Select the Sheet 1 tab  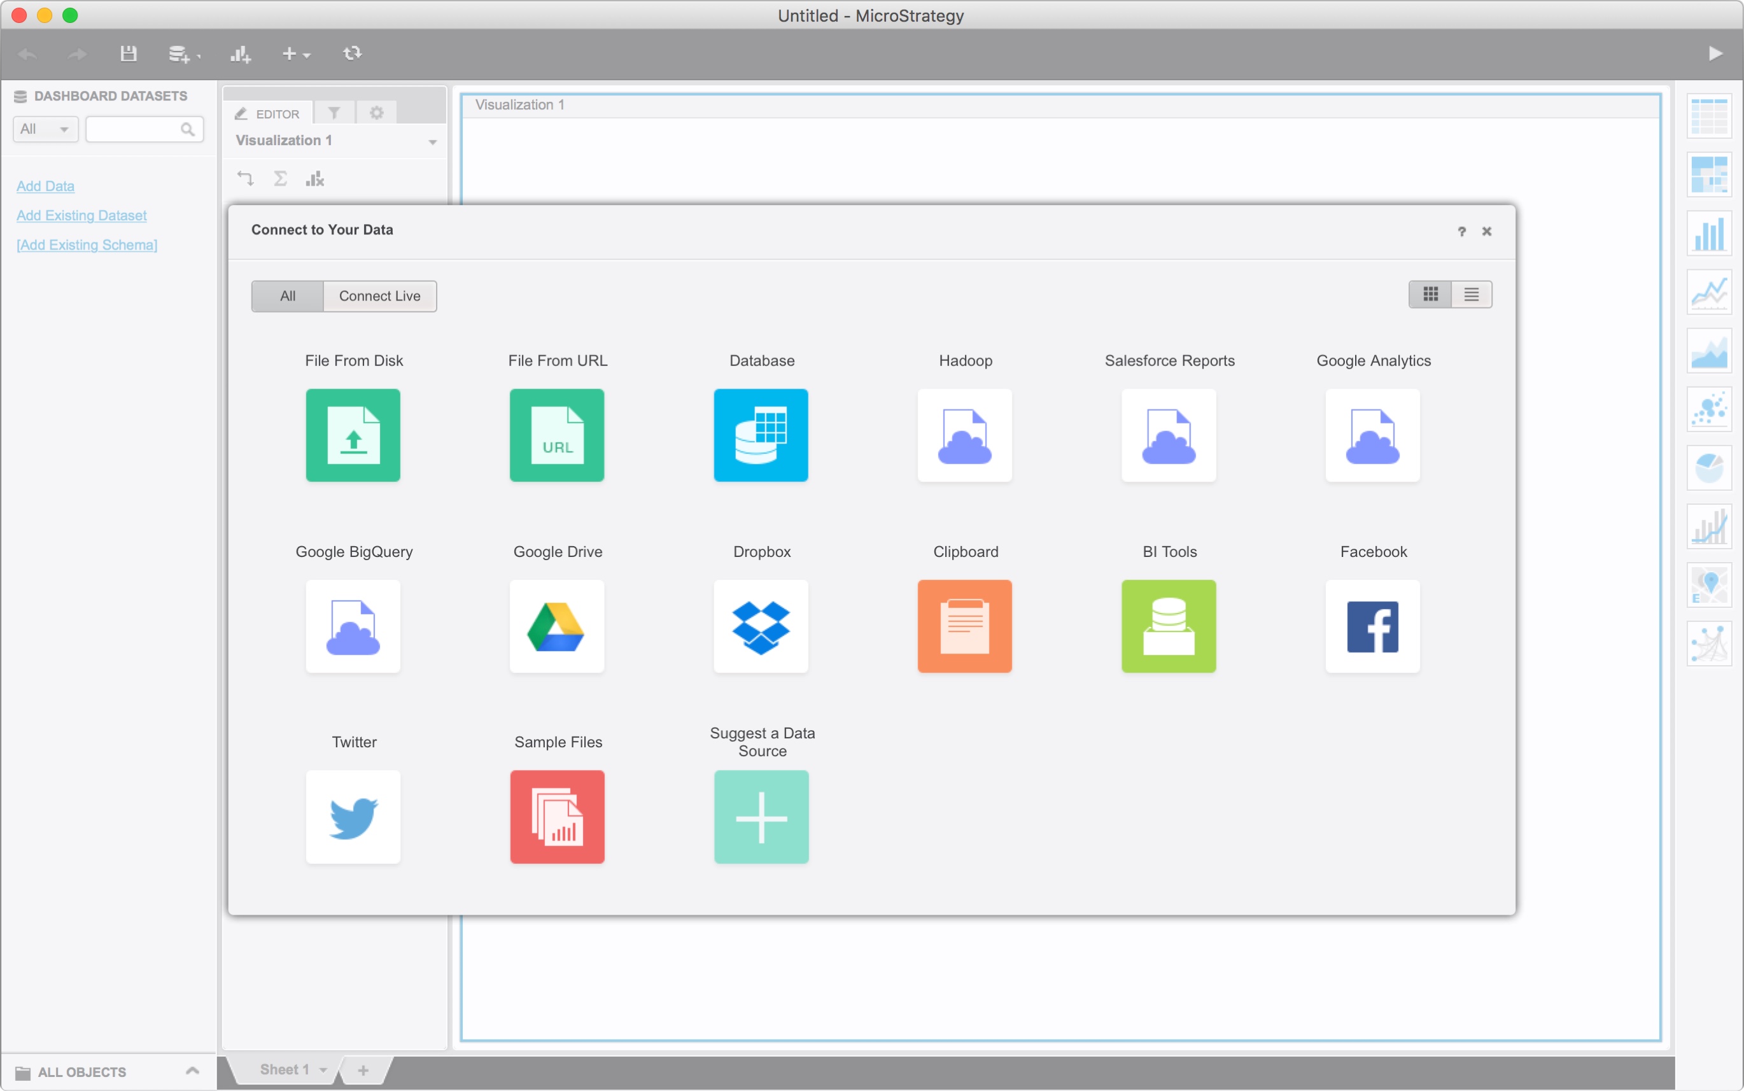coord(285,1069)
